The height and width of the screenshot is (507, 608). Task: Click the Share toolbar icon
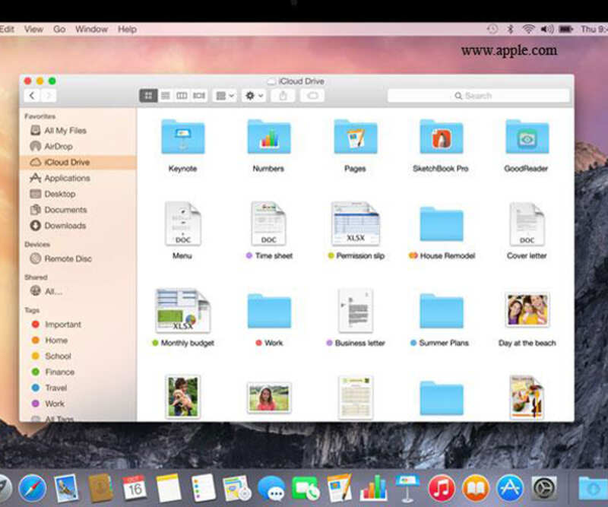pos(282,95)
